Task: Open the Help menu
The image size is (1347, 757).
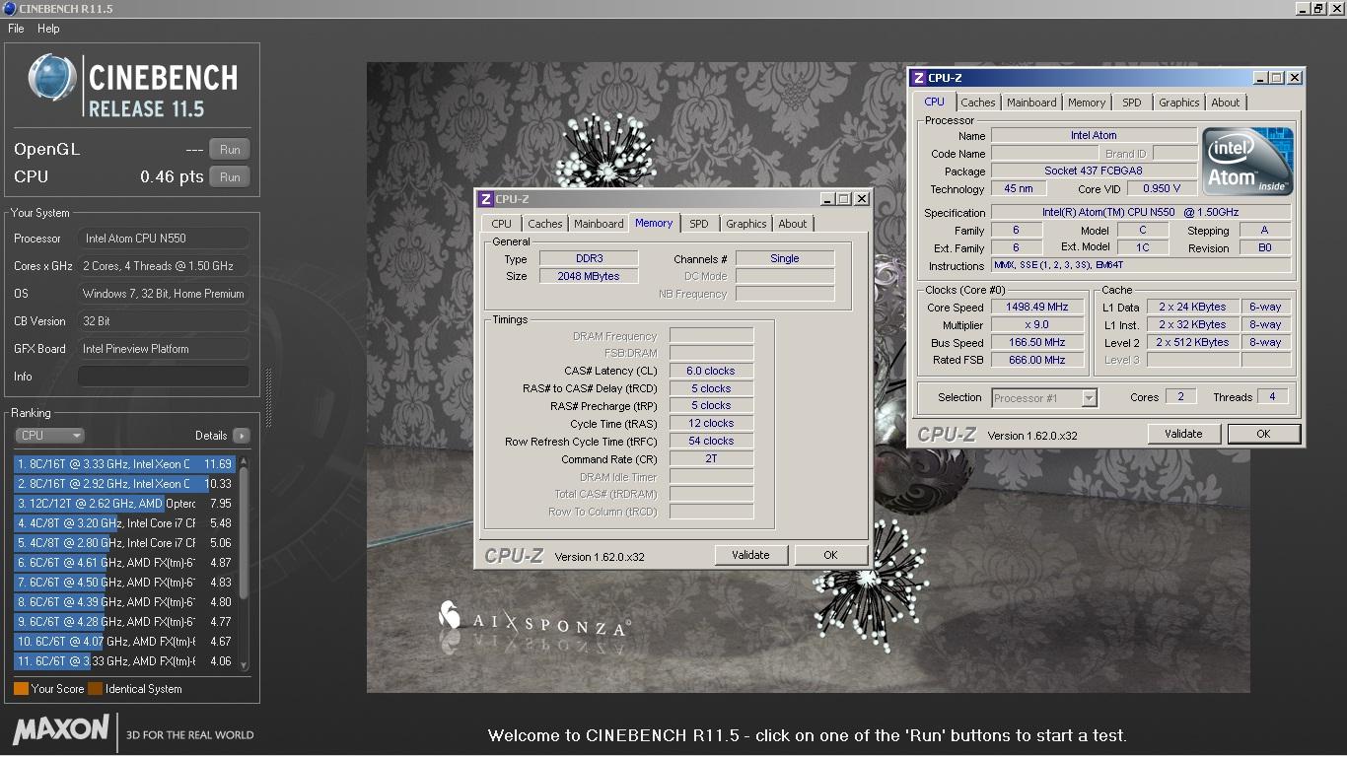Action: pyautogui.click(x=48, y=29)
